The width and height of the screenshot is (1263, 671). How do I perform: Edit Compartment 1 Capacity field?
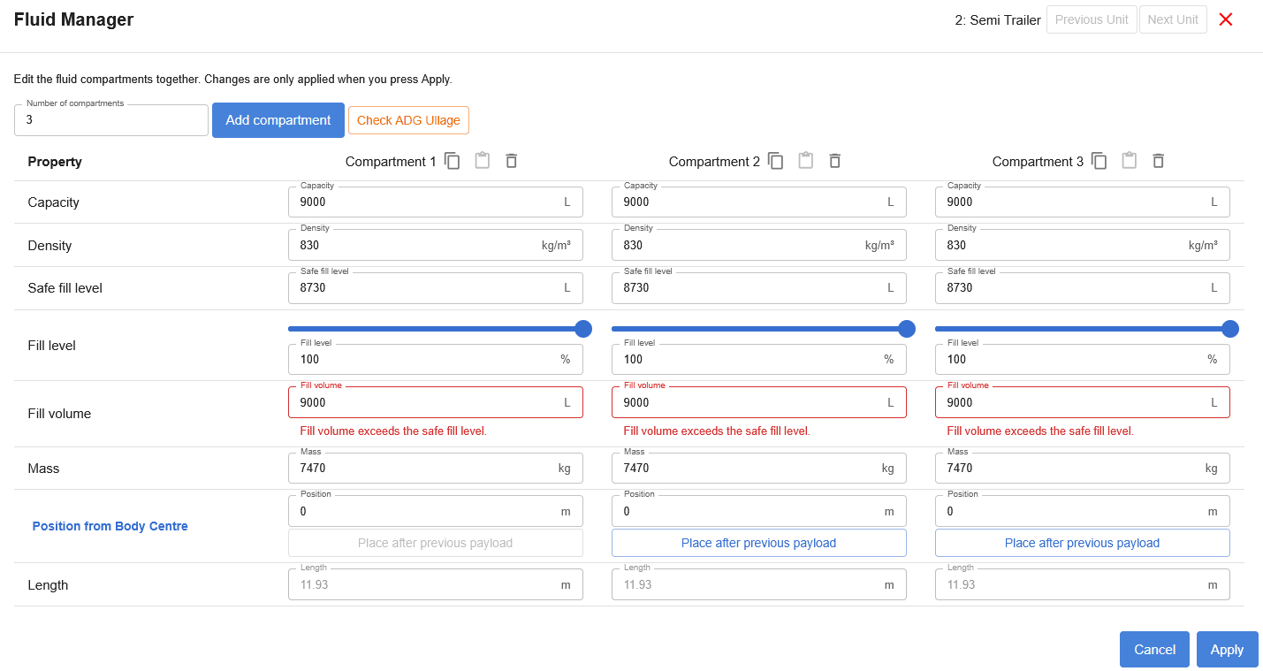(x=436, y=202)
